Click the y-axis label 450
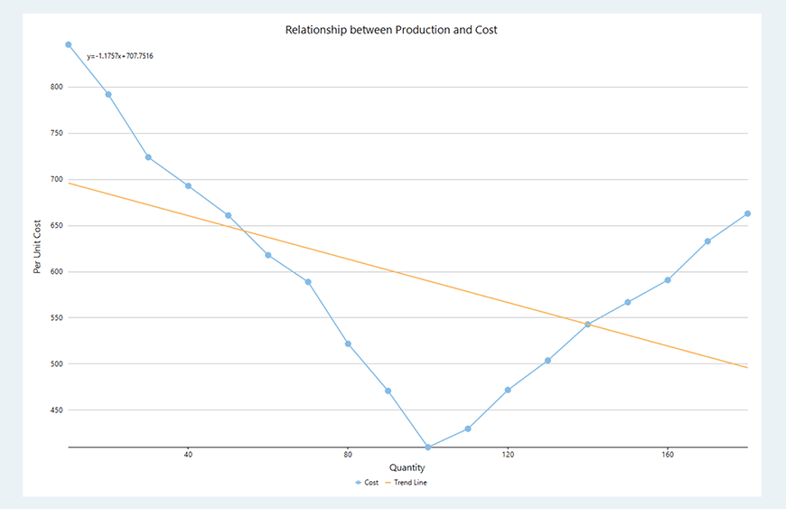This screenshot has width=786, height=509. (x=57, y=410)
